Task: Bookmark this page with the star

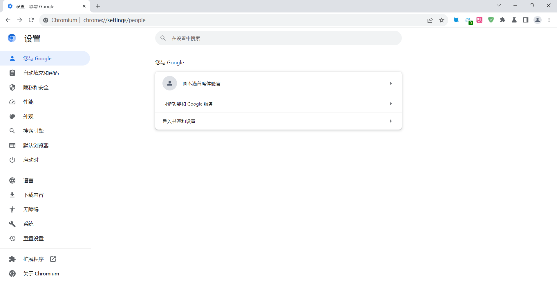Action: coord(442,20)
